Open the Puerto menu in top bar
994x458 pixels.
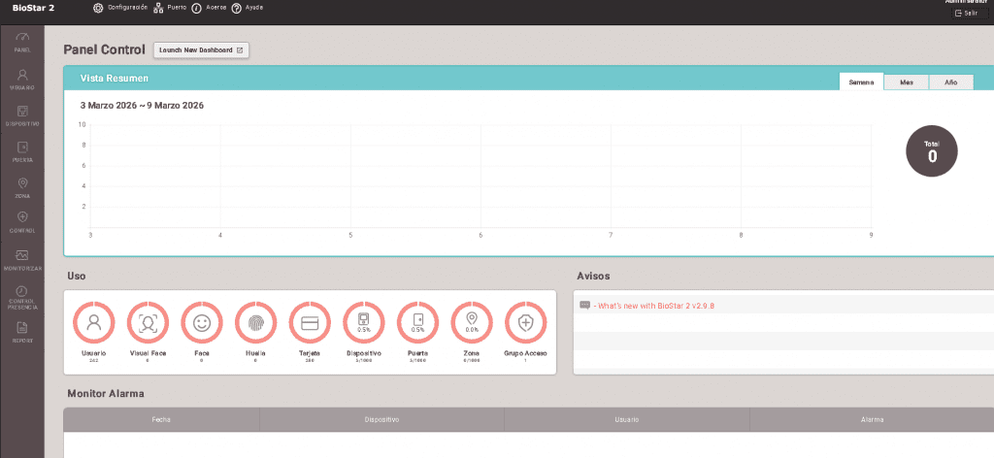(170, 8)
